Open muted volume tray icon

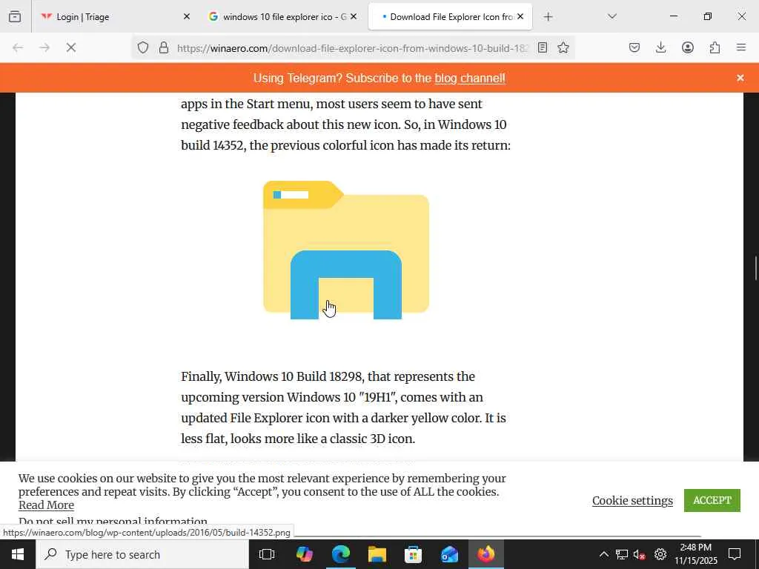pyautogui.click(x=640, y=554)
